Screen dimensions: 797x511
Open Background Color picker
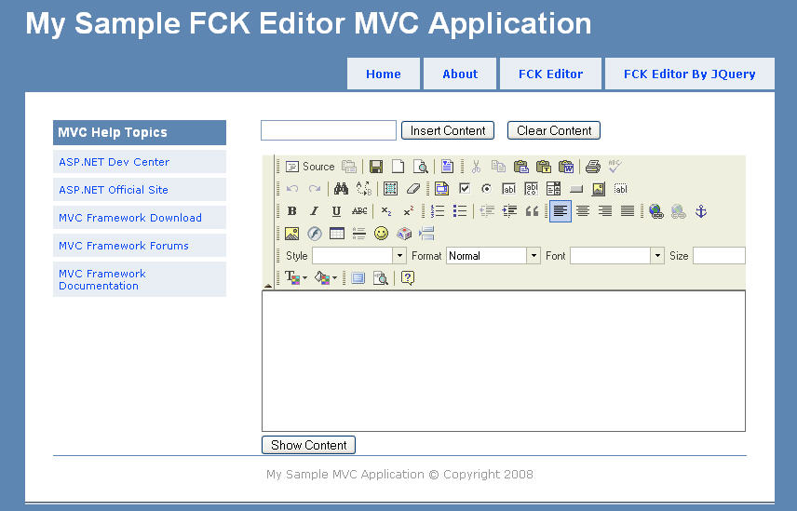[326, 278]
